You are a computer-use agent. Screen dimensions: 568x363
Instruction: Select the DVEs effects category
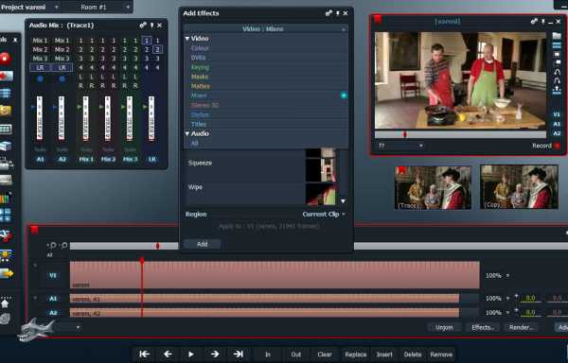click(x=198, y=58)
